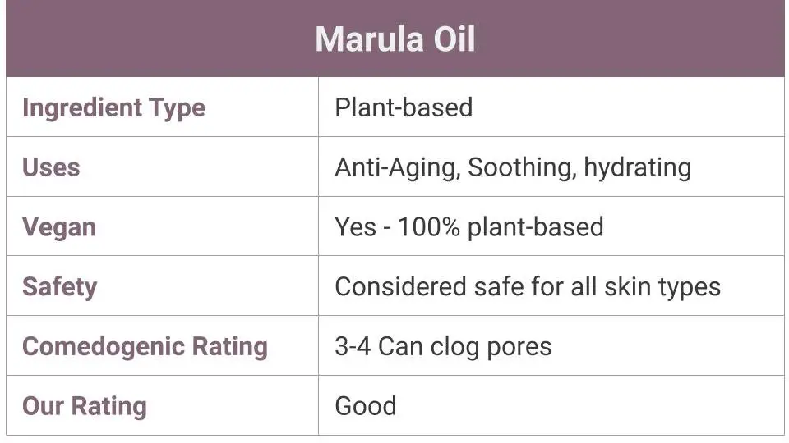Click Considered safe for all skin types
The width and height of the screenshot is (789, 443).
click(528, 287)
